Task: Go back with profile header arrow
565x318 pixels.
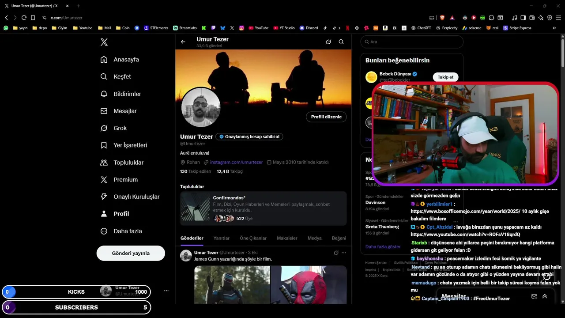Action: coord(183,42)
